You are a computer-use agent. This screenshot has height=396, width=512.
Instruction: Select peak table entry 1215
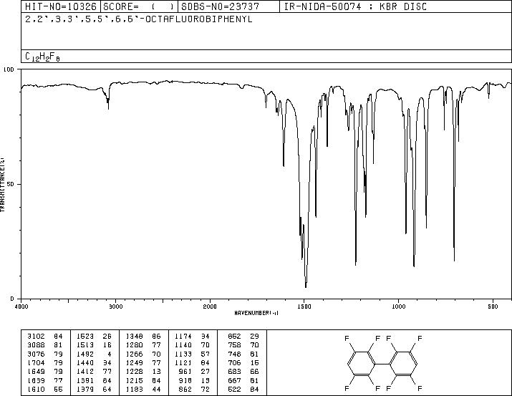click(x=143, y=380)
